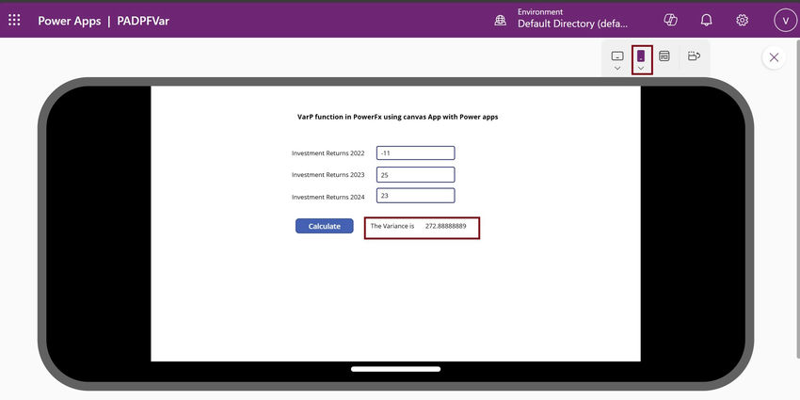Viewport: 800px width, 400px height.
Task: Select tablet device preview icon
Action: 617,56
